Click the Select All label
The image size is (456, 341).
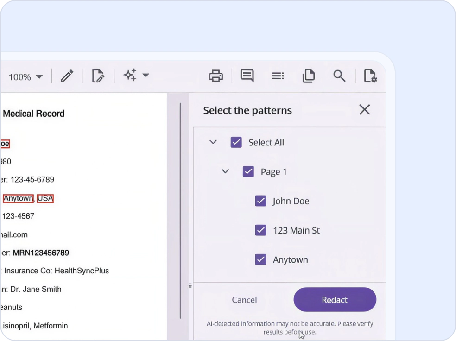click(x=266, y=142)
